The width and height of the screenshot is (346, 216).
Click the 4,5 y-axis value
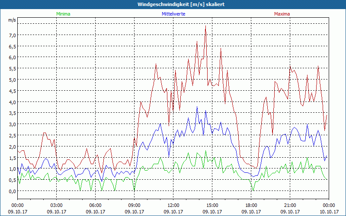click(13, 91)
